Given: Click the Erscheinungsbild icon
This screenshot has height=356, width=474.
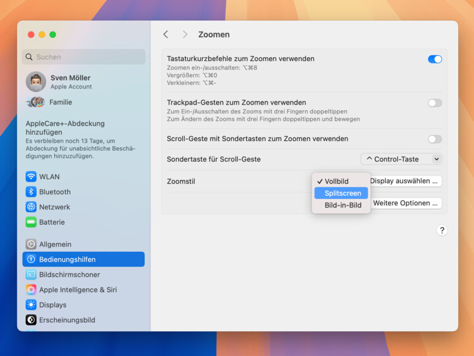Looking at the screenshot, I should point(31,320).
